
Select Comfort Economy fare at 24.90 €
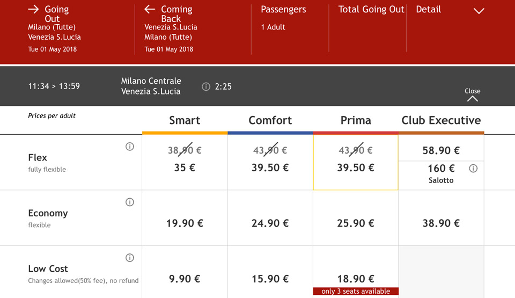click(270, 223)
